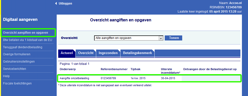View Serviceberichten
This screenshot has height=96, width=248.
(15, 69)
